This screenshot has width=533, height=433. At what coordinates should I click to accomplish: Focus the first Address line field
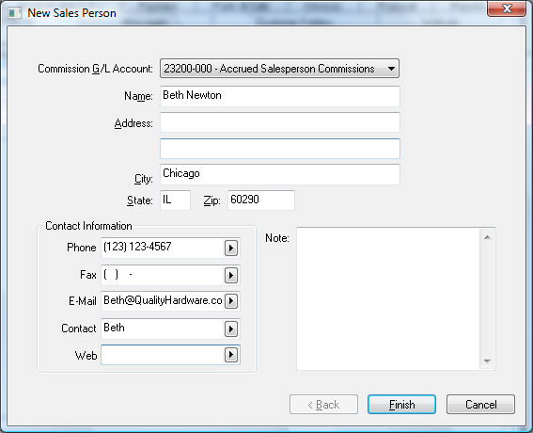point(280,122)
